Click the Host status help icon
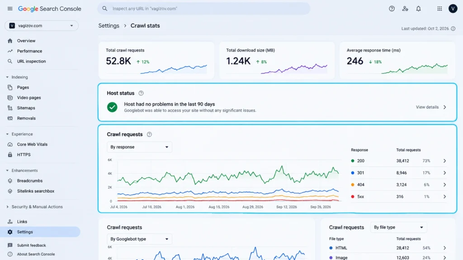The image size is (463, 260). point(141,93)
